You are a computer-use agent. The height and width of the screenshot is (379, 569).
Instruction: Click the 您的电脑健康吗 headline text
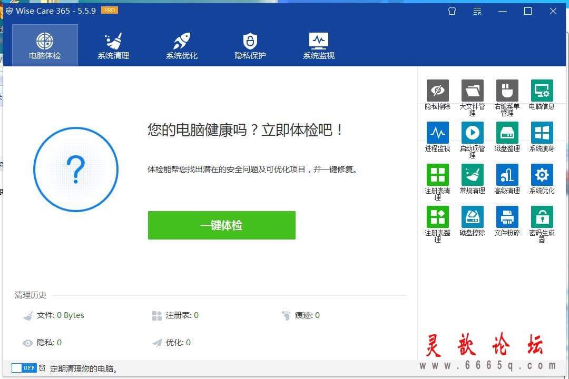coord(246,129)
